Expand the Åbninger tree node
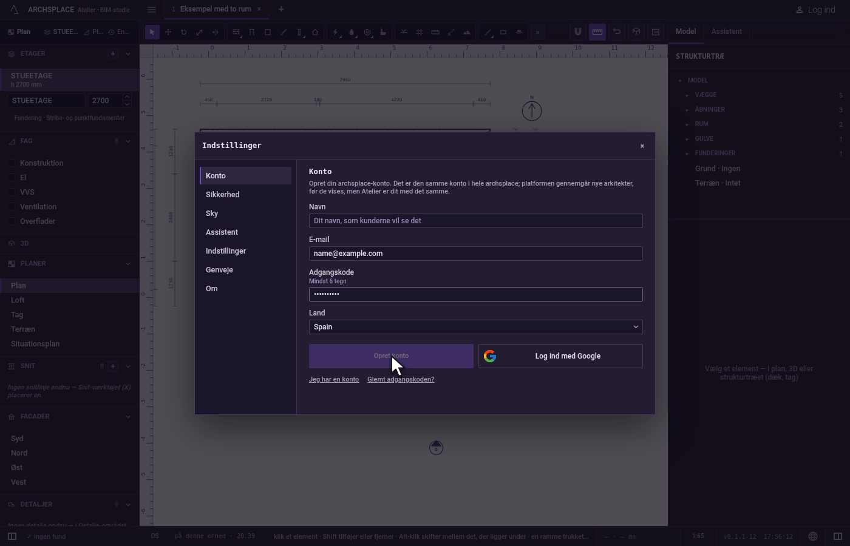850x546 pixels. 687,110
